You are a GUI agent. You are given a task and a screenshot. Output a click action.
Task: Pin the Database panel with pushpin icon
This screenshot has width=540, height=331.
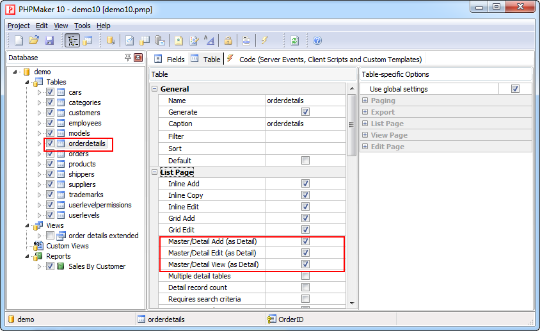coord(128,58)
